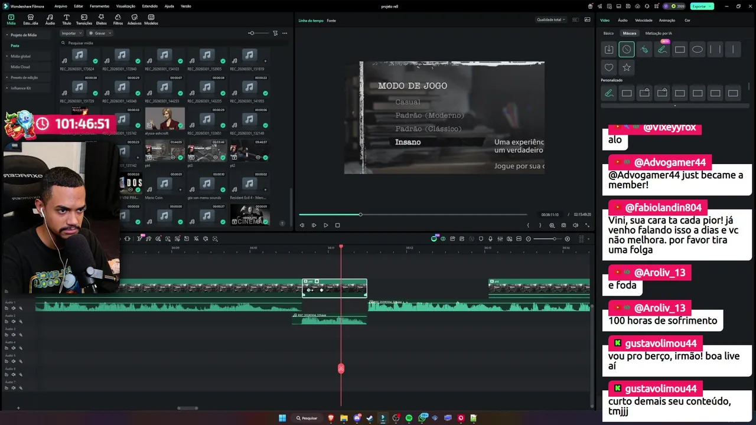Screen dimensions: 756x425
Task: Lock the Áudio 3 track
Action: (7, 335)
